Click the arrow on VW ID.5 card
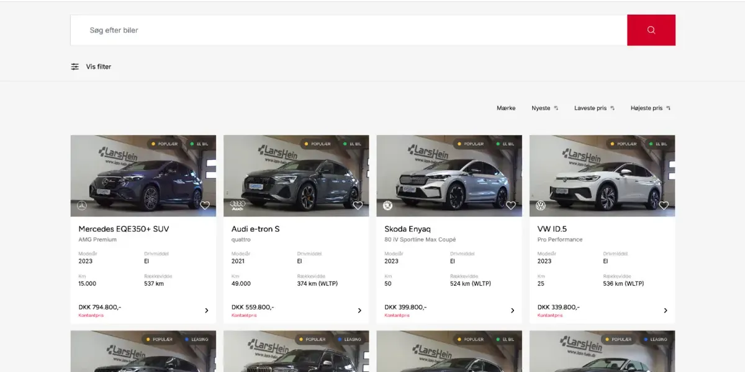 pyautogui.click(x=665, y=311)
